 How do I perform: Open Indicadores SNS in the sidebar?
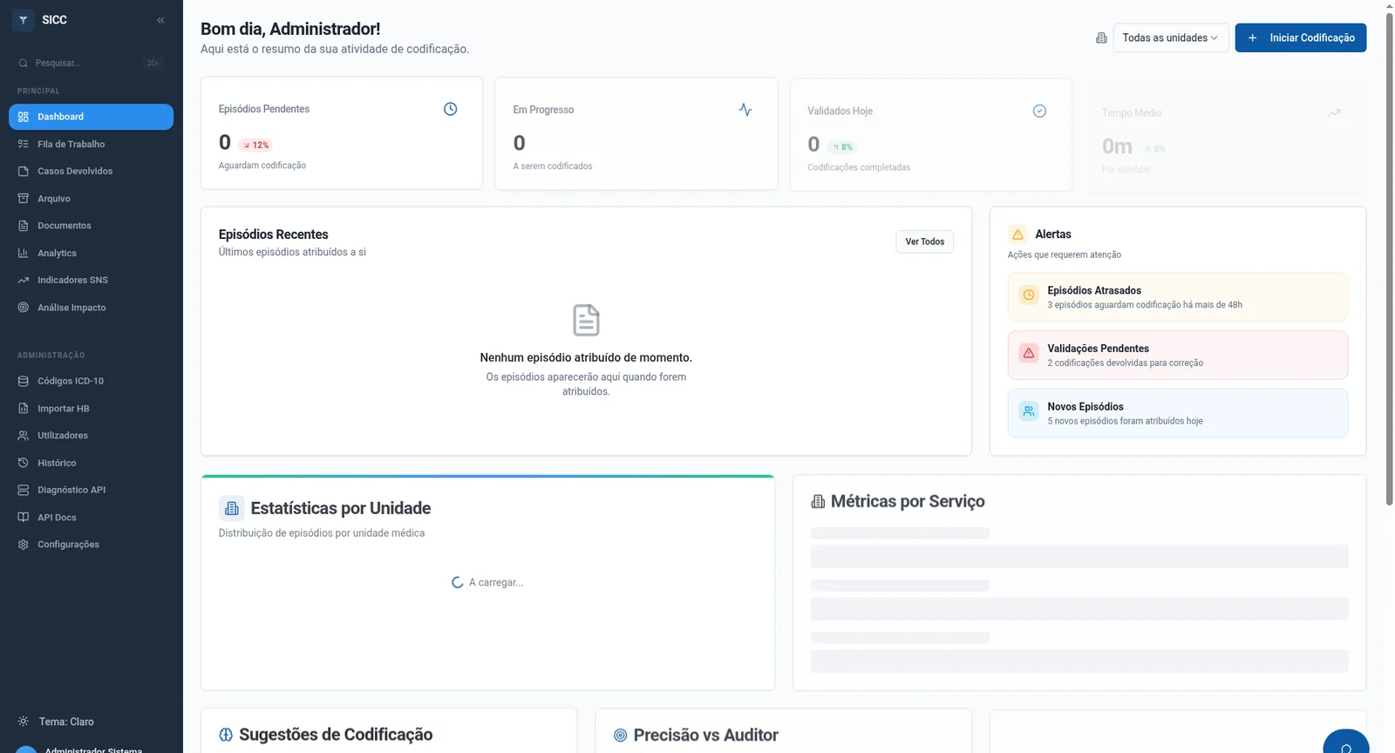pyautogui.click(x=91, y=280)
